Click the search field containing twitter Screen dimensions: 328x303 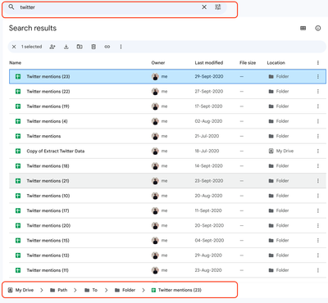click(x=115, y=7)
